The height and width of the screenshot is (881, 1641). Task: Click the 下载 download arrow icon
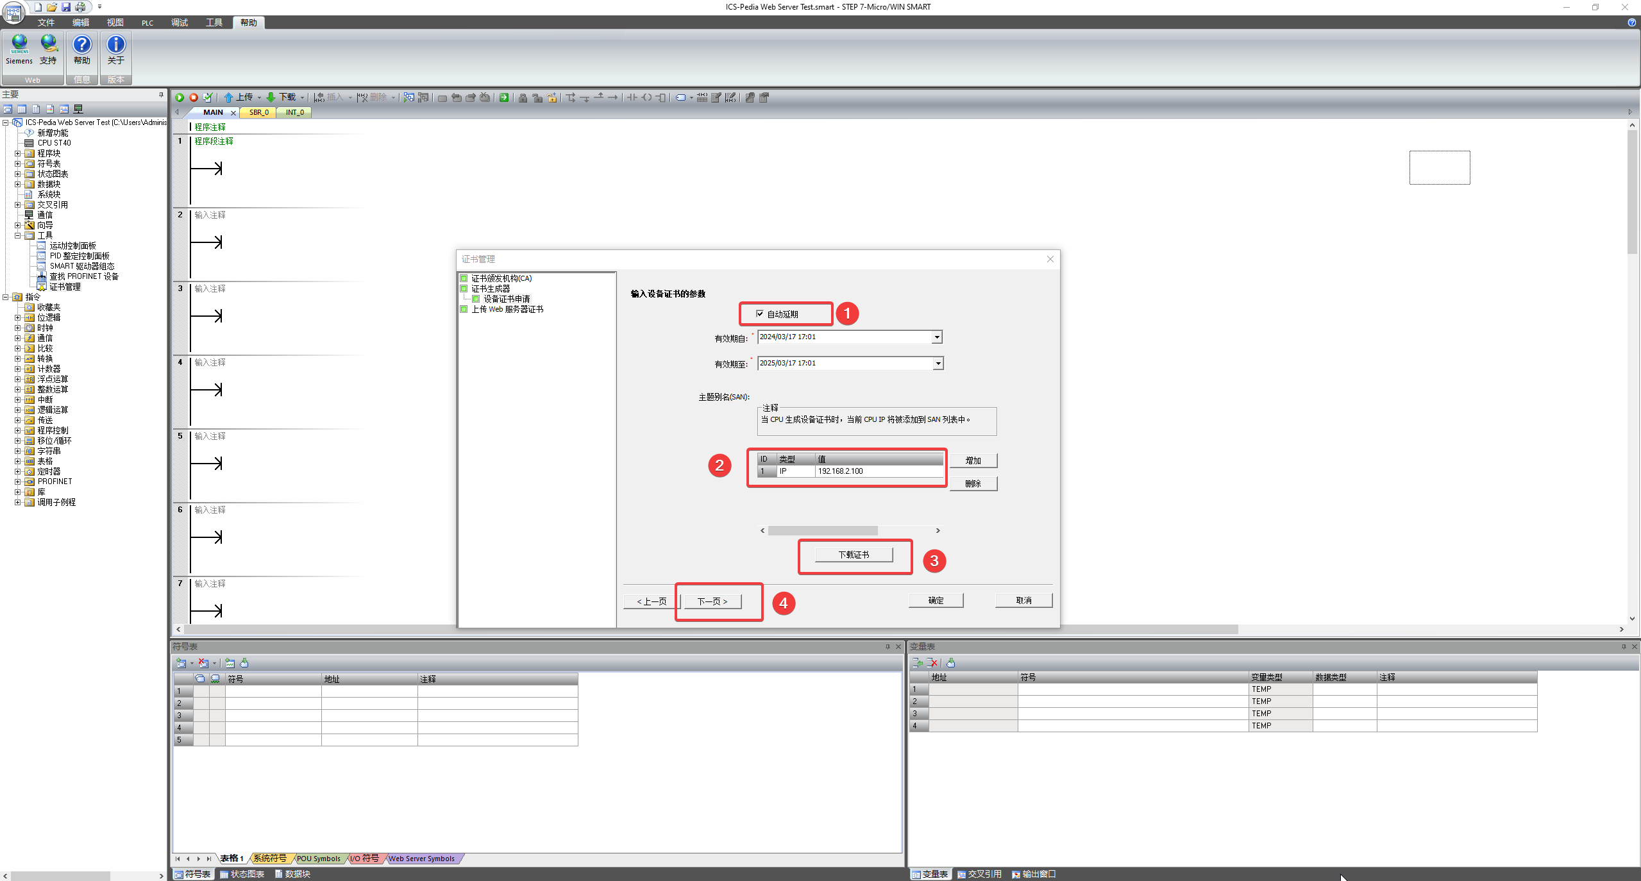tap(271, 97)
